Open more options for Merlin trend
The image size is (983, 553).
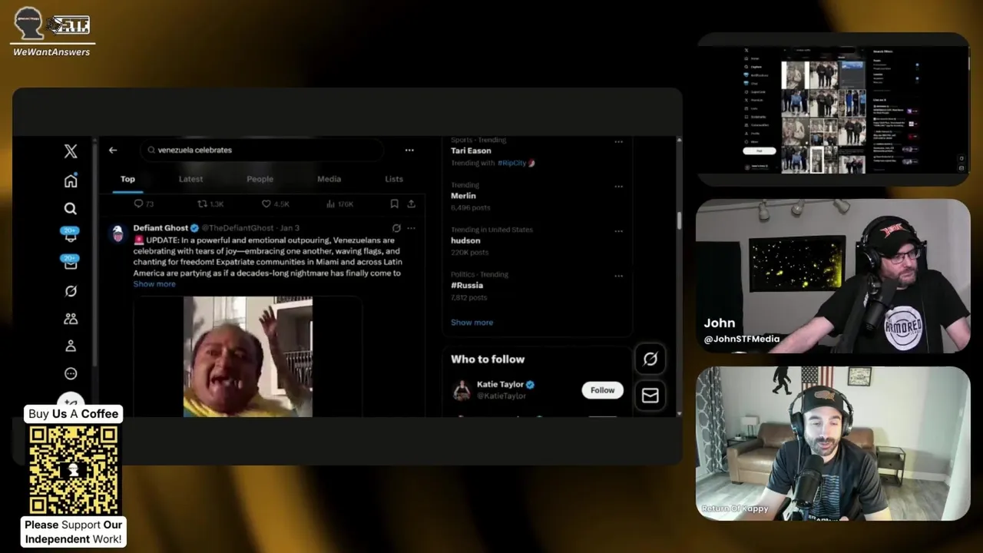619,187
